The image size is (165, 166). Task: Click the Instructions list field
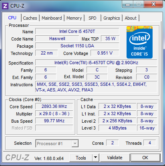pyautogui.click(x=96, y=87)
